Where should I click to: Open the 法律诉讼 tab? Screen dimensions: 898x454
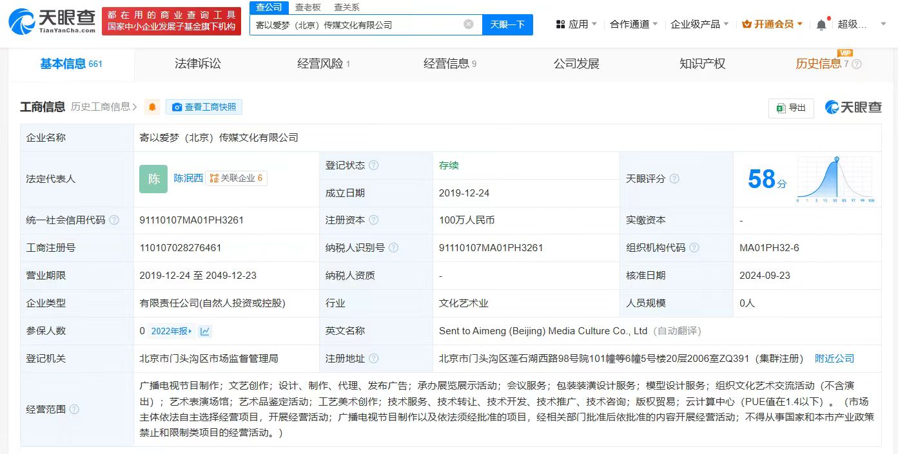[x=198, y=64]
